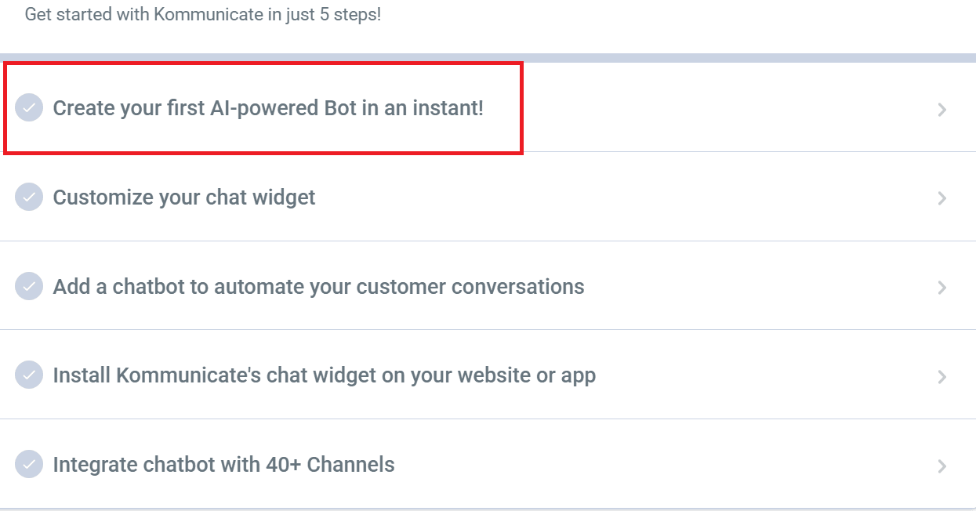Select the check circle beside Integrate chatbot with Channels
Image resolution: width=976 pixels, height=511 pixels.
[29, 464]
